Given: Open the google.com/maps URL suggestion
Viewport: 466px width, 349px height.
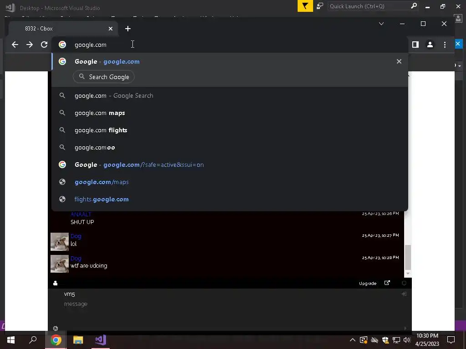Looking at the screenshot, I should (x=230, y=182).
